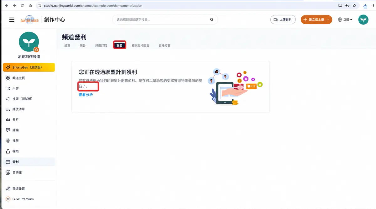
Task: Select the 聯盟 tab
Action: pos(119,45)
